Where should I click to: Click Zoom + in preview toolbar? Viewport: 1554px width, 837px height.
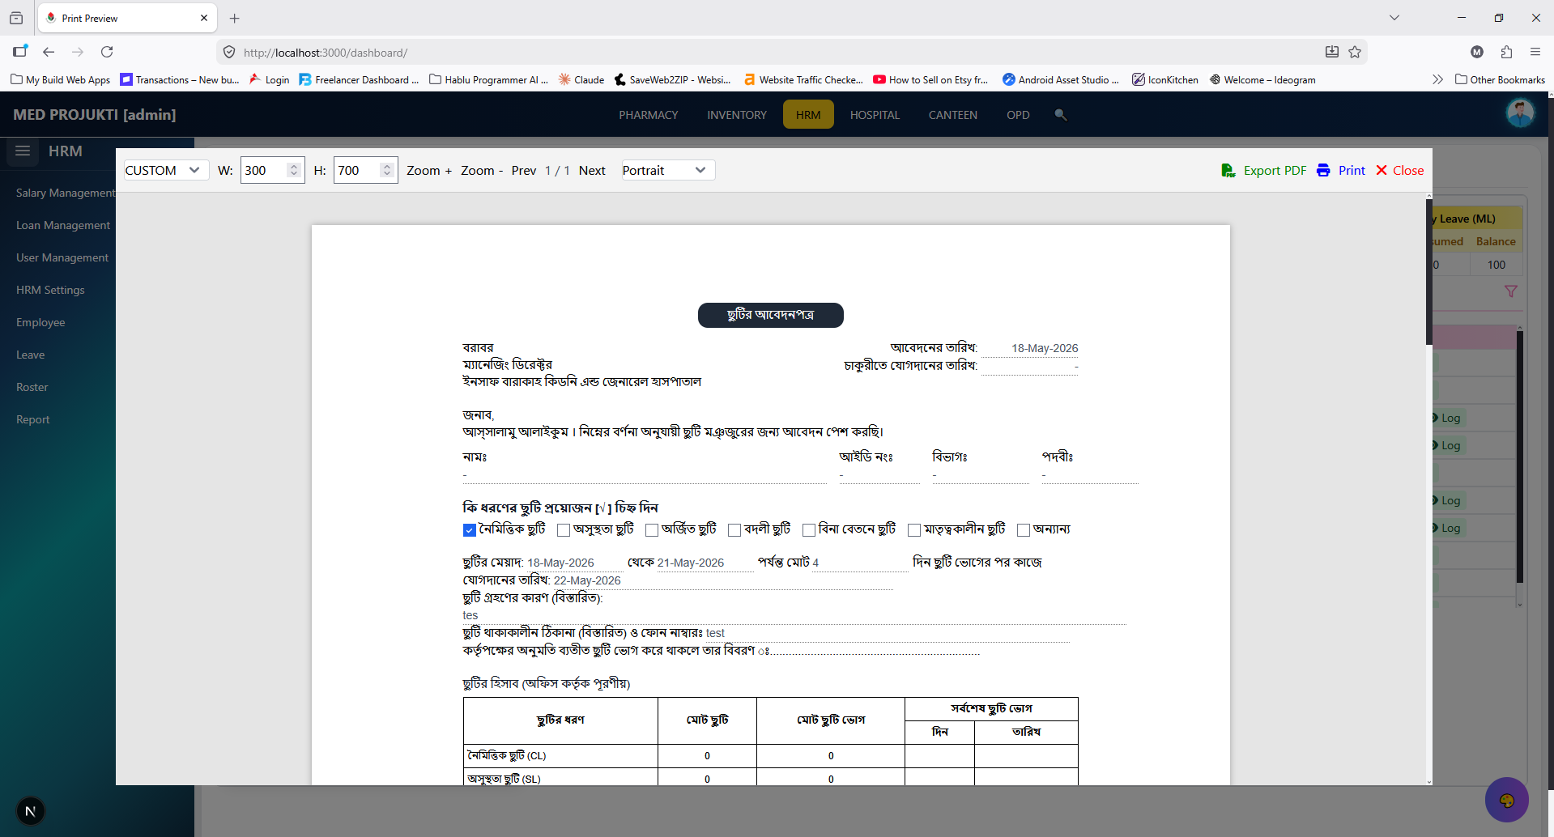(x=429, y=170)
